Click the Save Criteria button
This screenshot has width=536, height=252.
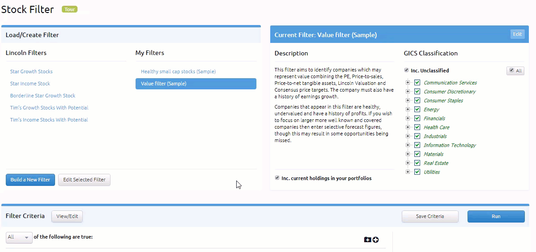pos(430,217)
